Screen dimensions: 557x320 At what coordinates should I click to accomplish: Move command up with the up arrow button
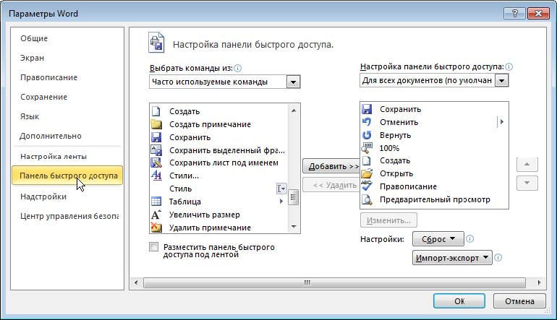coord(527,164)
